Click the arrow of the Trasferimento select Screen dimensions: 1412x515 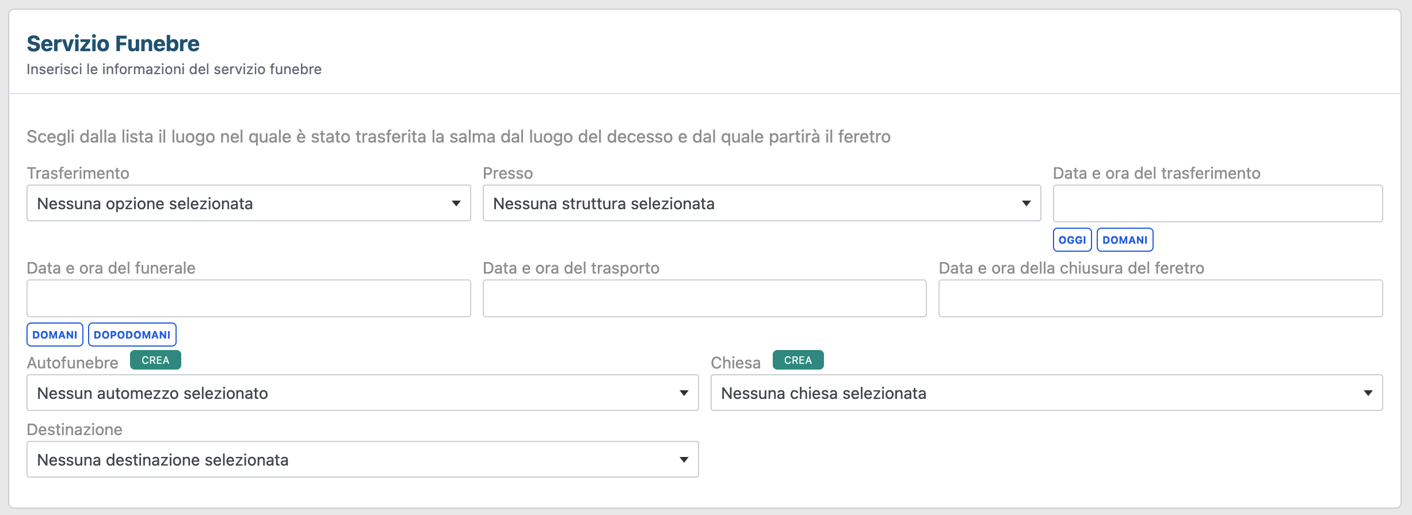pos(456,203)
